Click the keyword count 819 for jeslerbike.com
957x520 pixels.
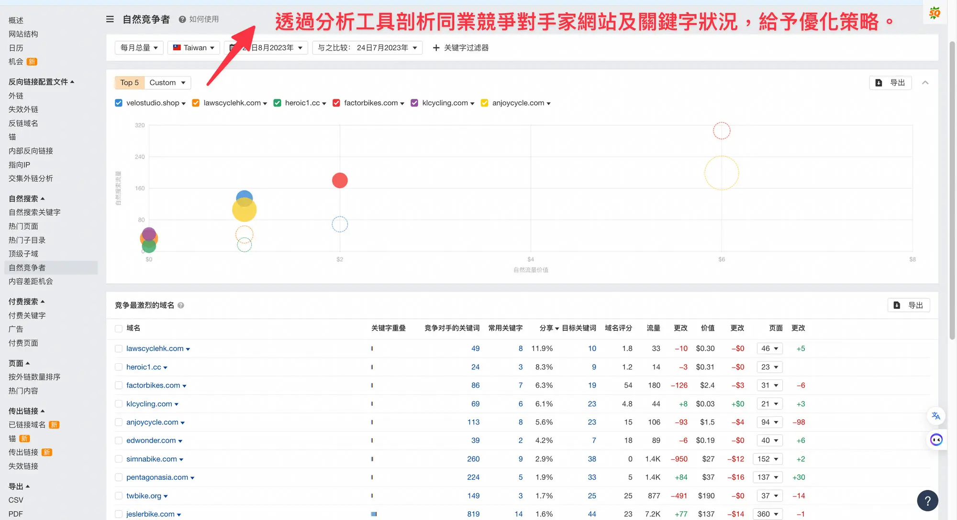[x=473, y=514]
